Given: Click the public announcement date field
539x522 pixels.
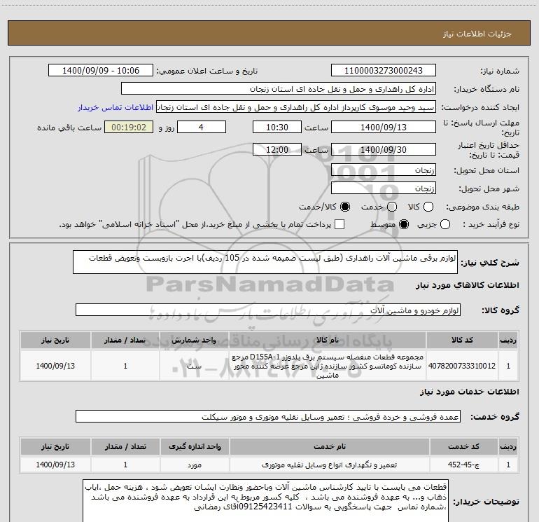Looking at the screenshot, I should (101, 71).
